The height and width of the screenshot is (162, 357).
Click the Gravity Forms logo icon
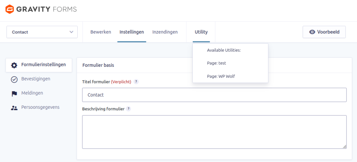10,9
